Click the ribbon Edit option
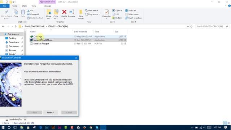231x130 pixels. coord(116,14)
